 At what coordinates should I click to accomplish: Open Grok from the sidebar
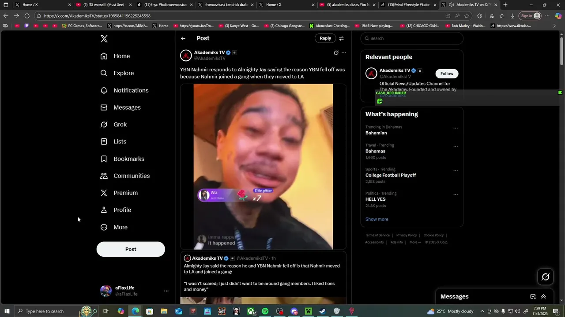114,125
